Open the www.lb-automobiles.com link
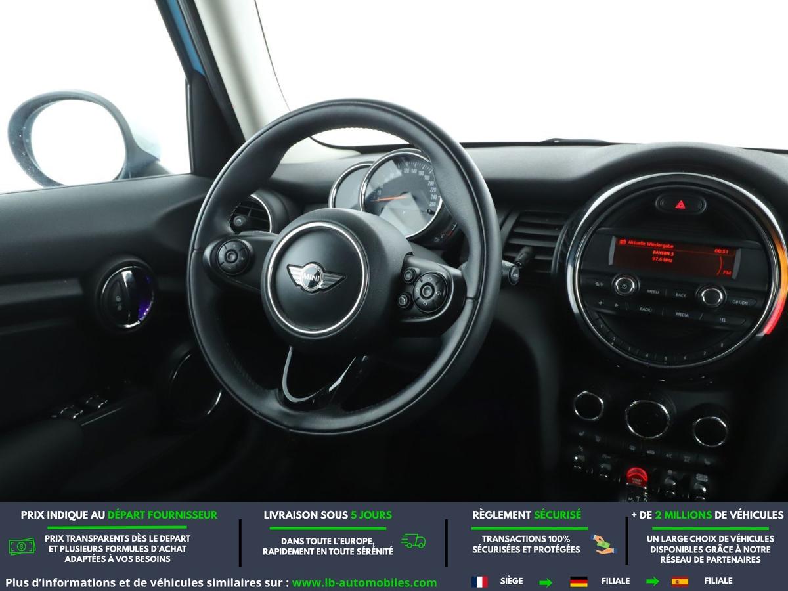788x591 pixels. pyautogui.click(x=364, y=582)
